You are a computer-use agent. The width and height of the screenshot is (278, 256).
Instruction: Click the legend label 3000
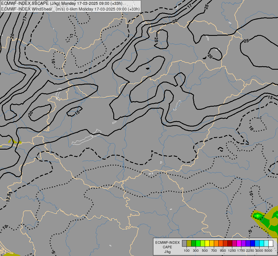pyautogui.click(x=259, y=251)
